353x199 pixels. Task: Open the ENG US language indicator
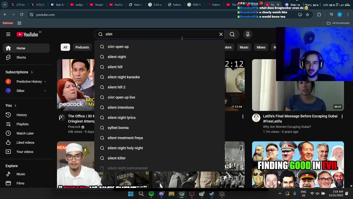click(303, 193)
